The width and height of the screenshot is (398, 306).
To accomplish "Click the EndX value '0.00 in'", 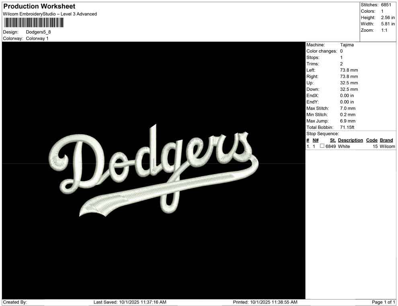I will pos(347,96).
